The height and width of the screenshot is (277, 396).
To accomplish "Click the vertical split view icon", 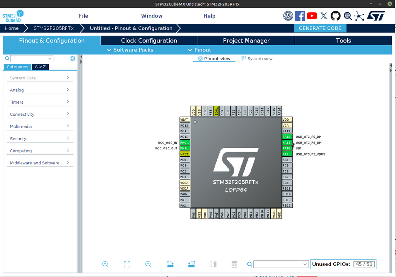I will (213, 264).
